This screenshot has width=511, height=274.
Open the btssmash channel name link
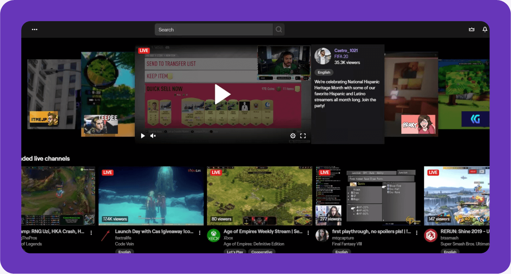[449, 238]
